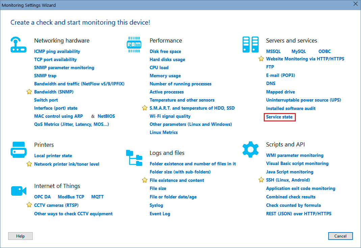361x248 pixels.
Task: Click the Printers category icon
Action: click(x=18, y=149)
